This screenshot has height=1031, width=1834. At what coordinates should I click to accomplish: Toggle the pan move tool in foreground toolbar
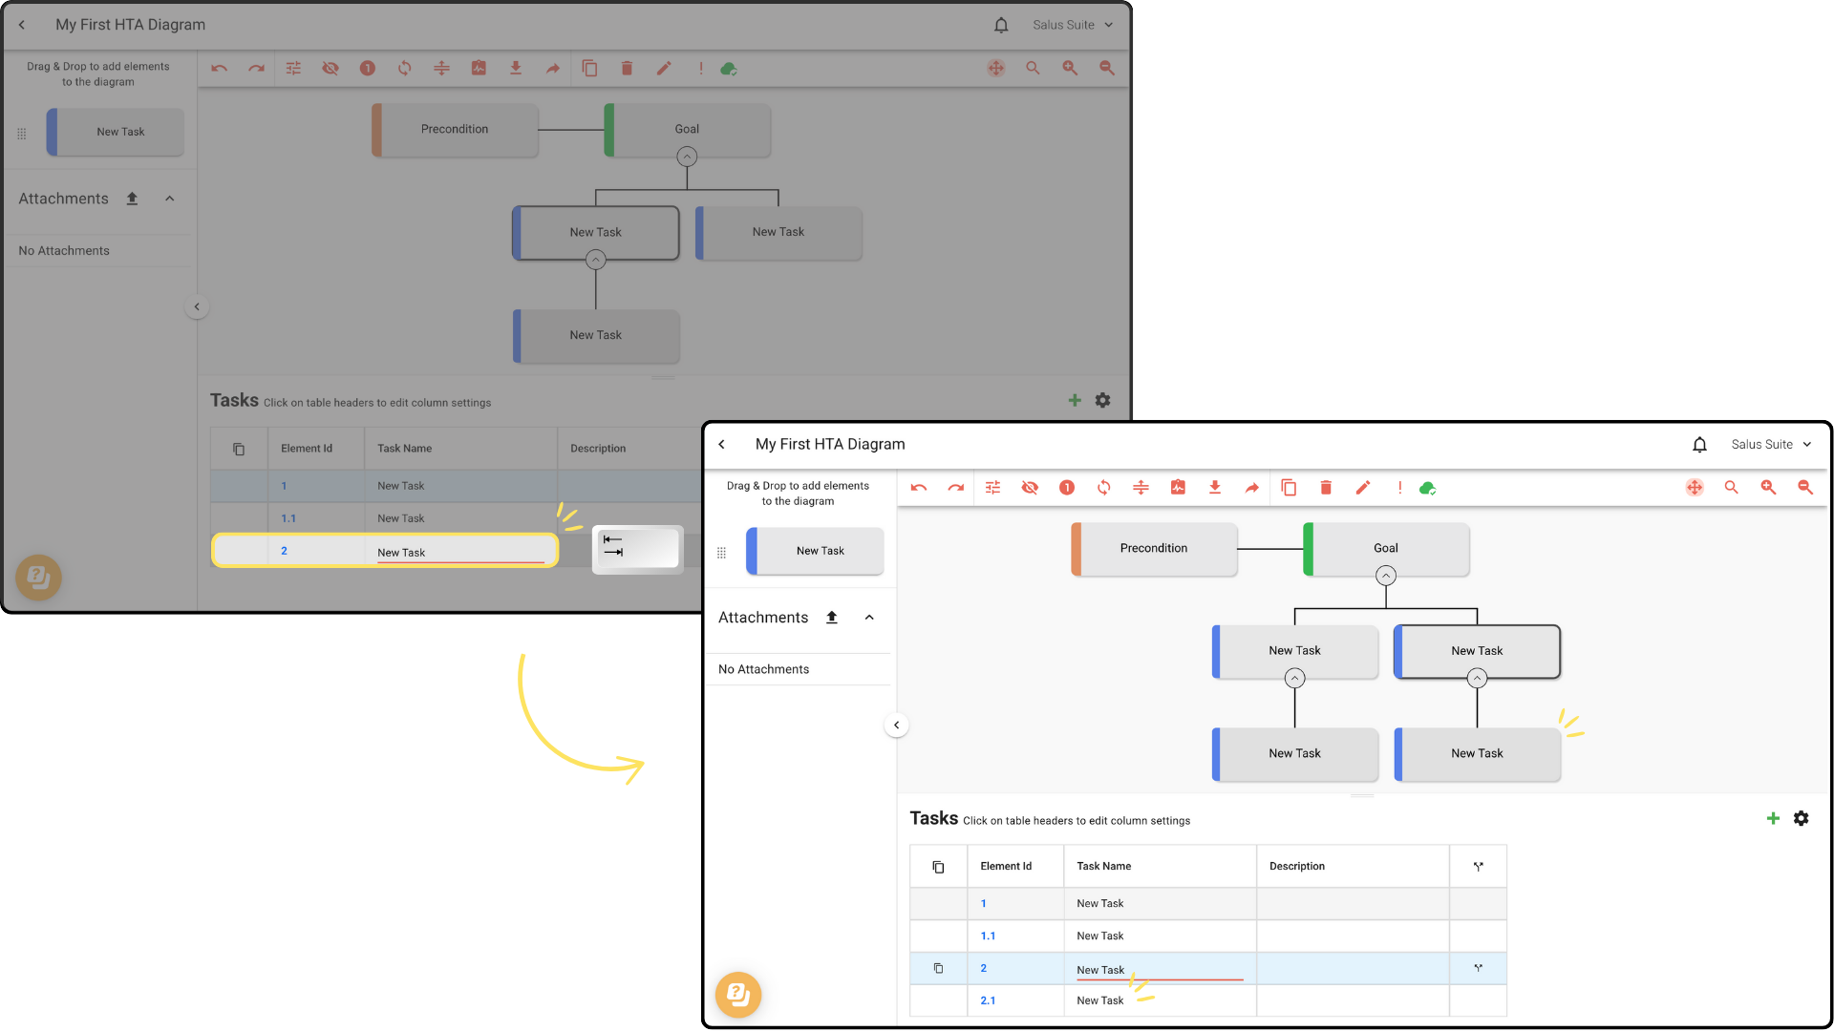click(1695, 488)
